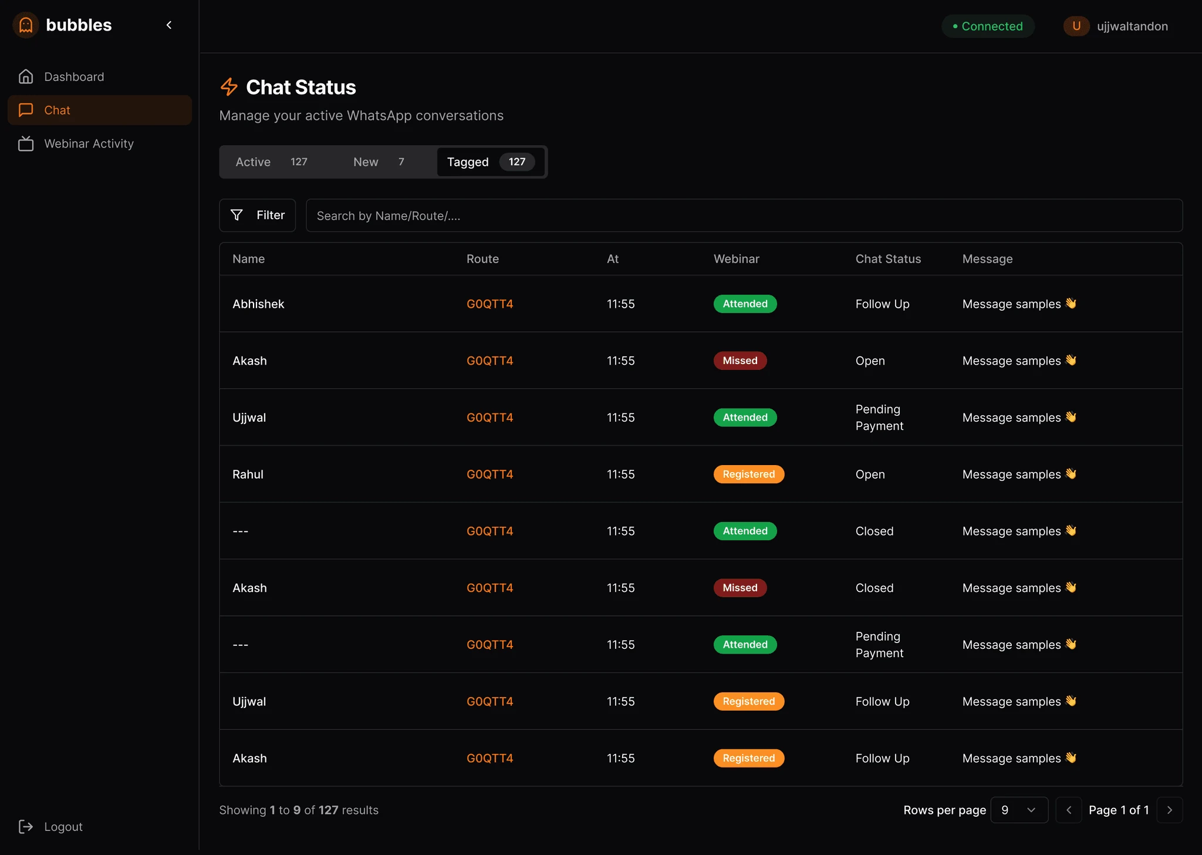This screenshot has width=1202, height=855.
Task: Click Abhishek's G0QTT4 route link
Action: [x=489, y=304]
